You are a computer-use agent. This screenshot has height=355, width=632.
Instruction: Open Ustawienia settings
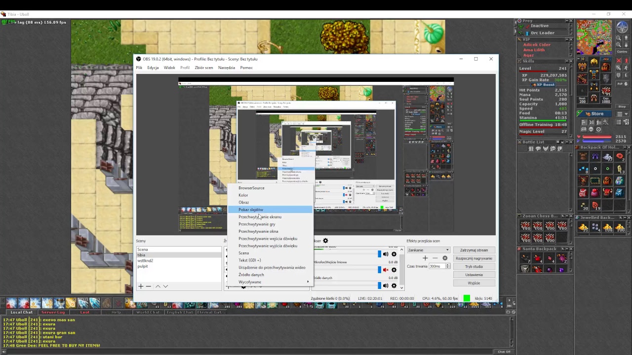click(474, 275)
